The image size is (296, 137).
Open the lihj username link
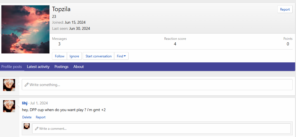click(25, 103)
